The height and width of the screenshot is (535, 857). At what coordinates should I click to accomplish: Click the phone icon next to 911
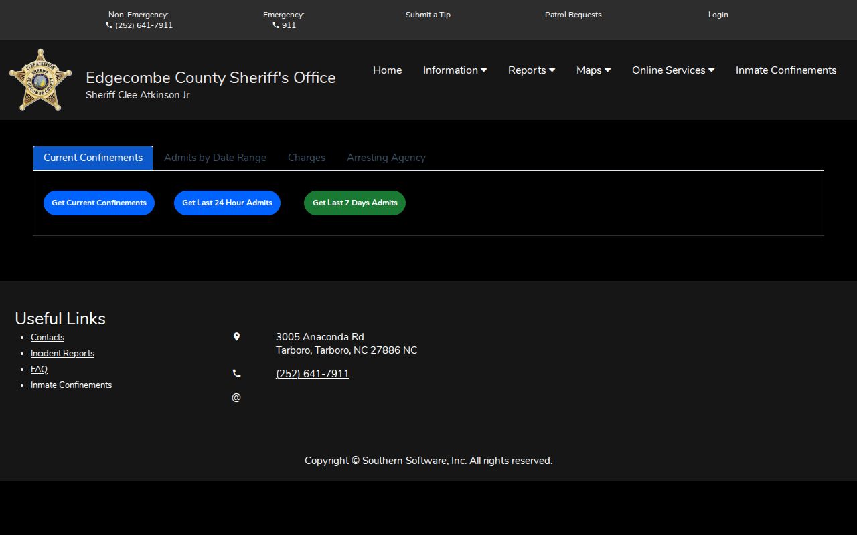coord(276,25)
